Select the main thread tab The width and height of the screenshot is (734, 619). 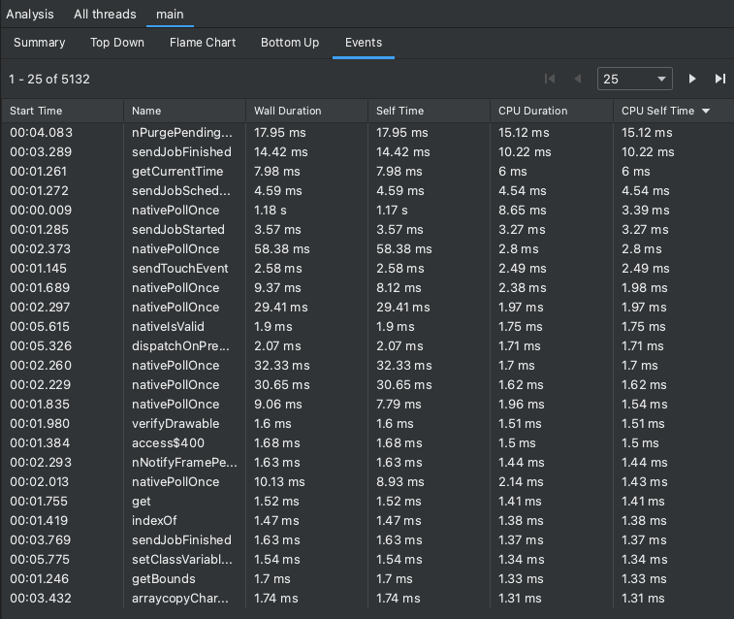170,15
